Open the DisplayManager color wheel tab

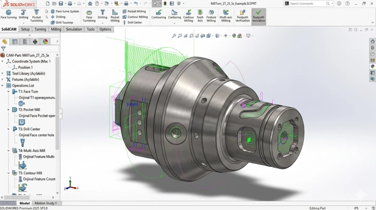[x=45, y=42]
